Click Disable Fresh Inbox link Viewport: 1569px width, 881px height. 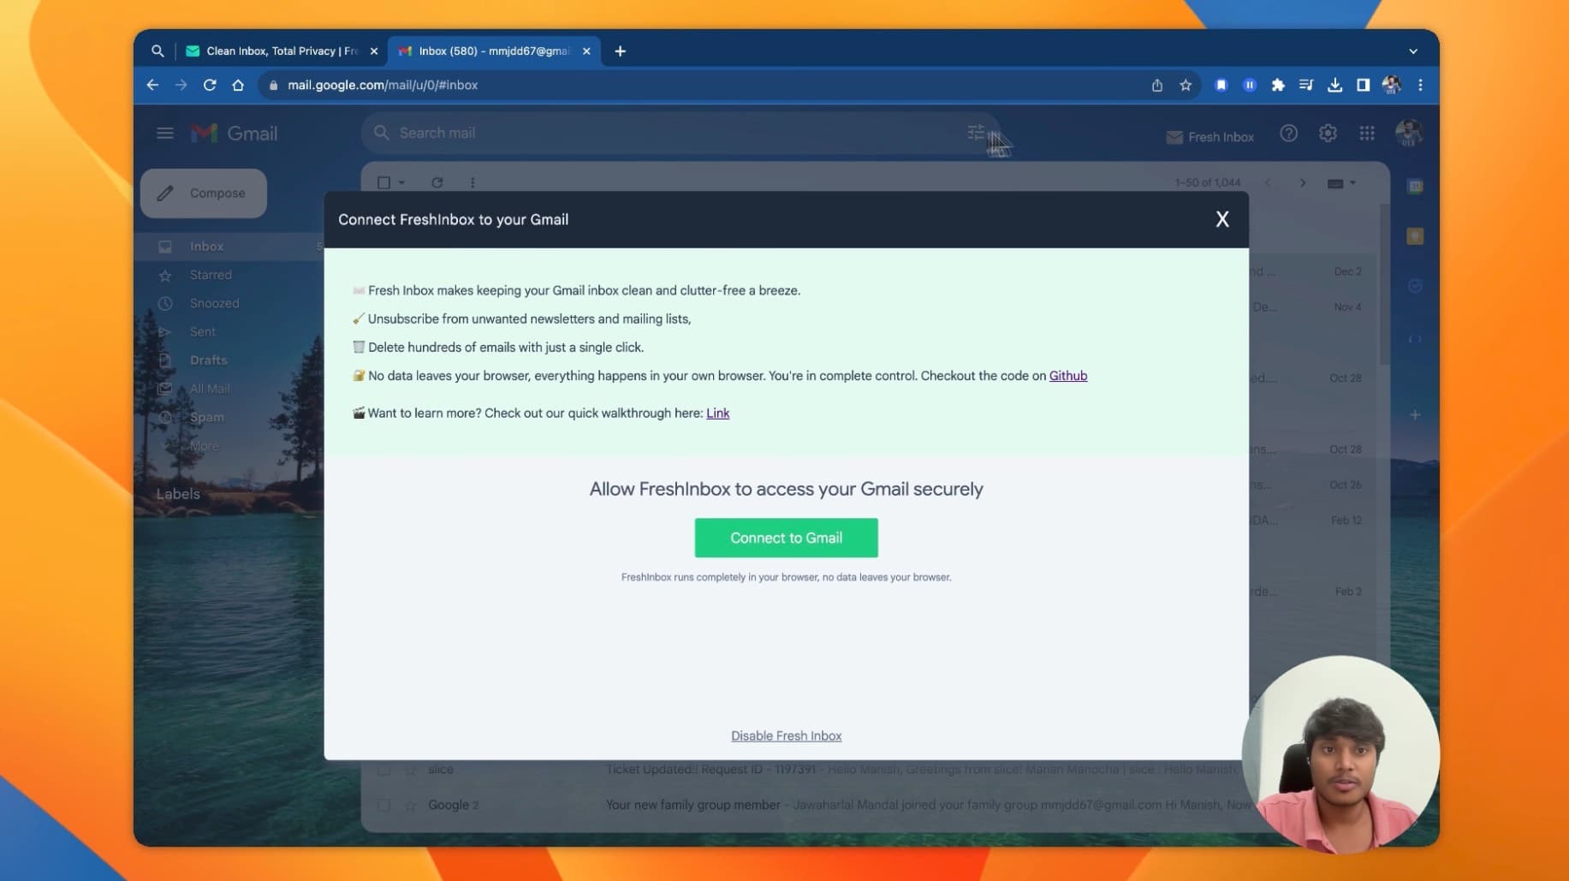[x=786, y=735]
